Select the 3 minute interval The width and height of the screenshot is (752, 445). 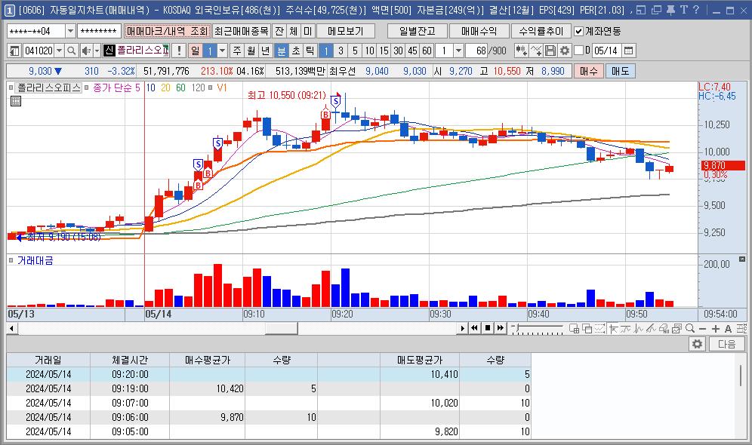click(x=341, y=51)
